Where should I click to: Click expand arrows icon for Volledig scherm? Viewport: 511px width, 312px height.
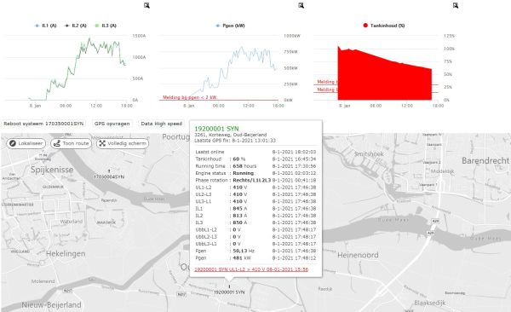click(x=102, y=143)
